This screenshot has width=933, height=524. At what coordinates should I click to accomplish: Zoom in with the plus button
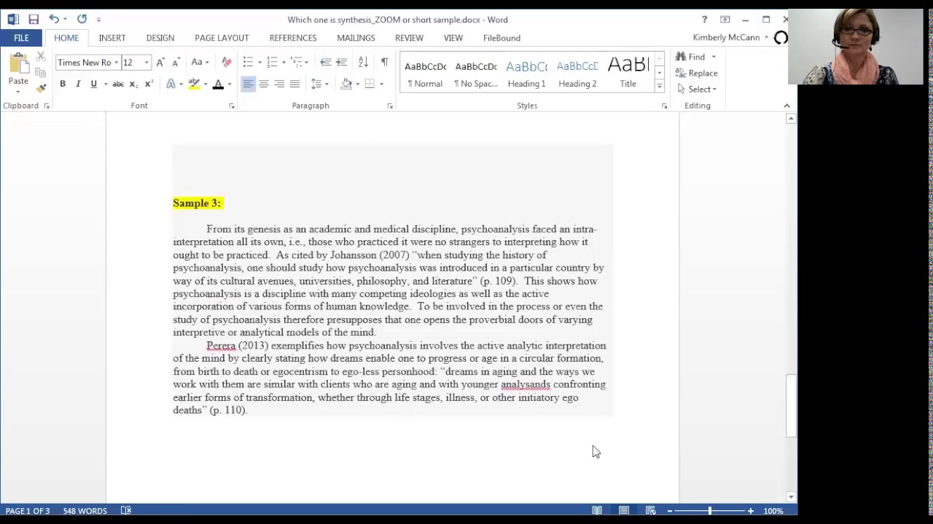pyautogui.click(x=751, y=511)
